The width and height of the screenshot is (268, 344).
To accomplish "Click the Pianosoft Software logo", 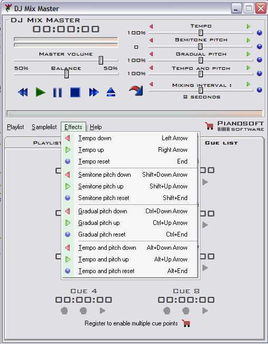I will [x=241, y=126].
